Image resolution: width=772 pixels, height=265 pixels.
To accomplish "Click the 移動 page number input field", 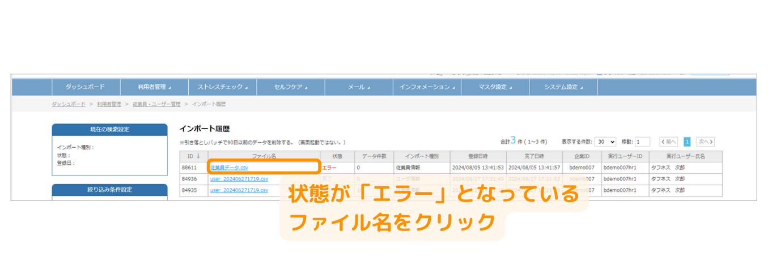I will pos(642,142).
